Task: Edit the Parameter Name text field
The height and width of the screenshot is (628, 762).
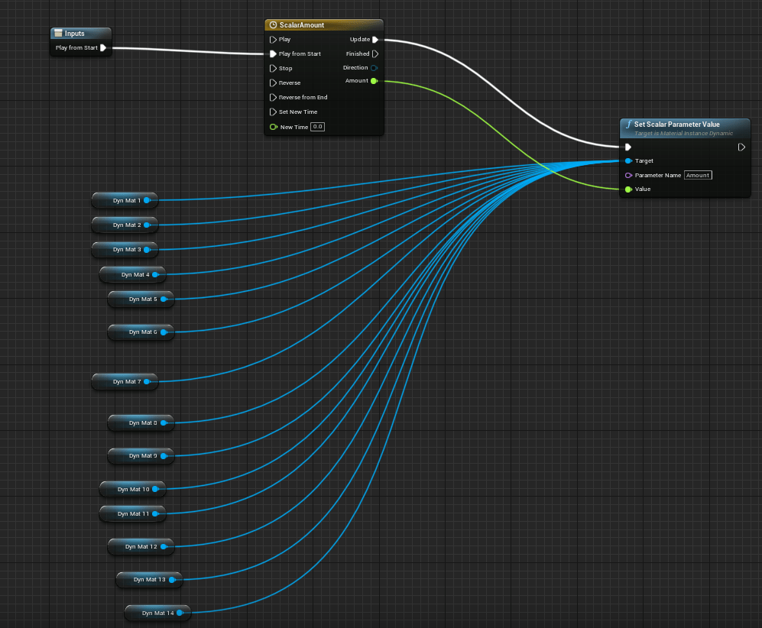Action: (697, 175)
